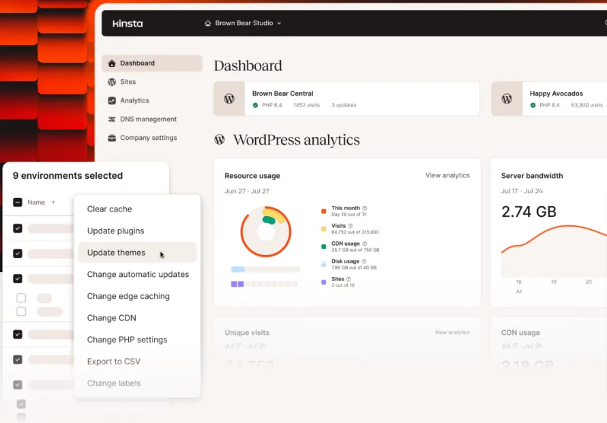The image size is (607, 423).
Task: Check the first unchecked sub-environment checkbox
Action: [21, 298]
